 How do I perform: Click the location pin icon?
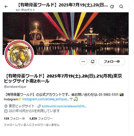6,106
